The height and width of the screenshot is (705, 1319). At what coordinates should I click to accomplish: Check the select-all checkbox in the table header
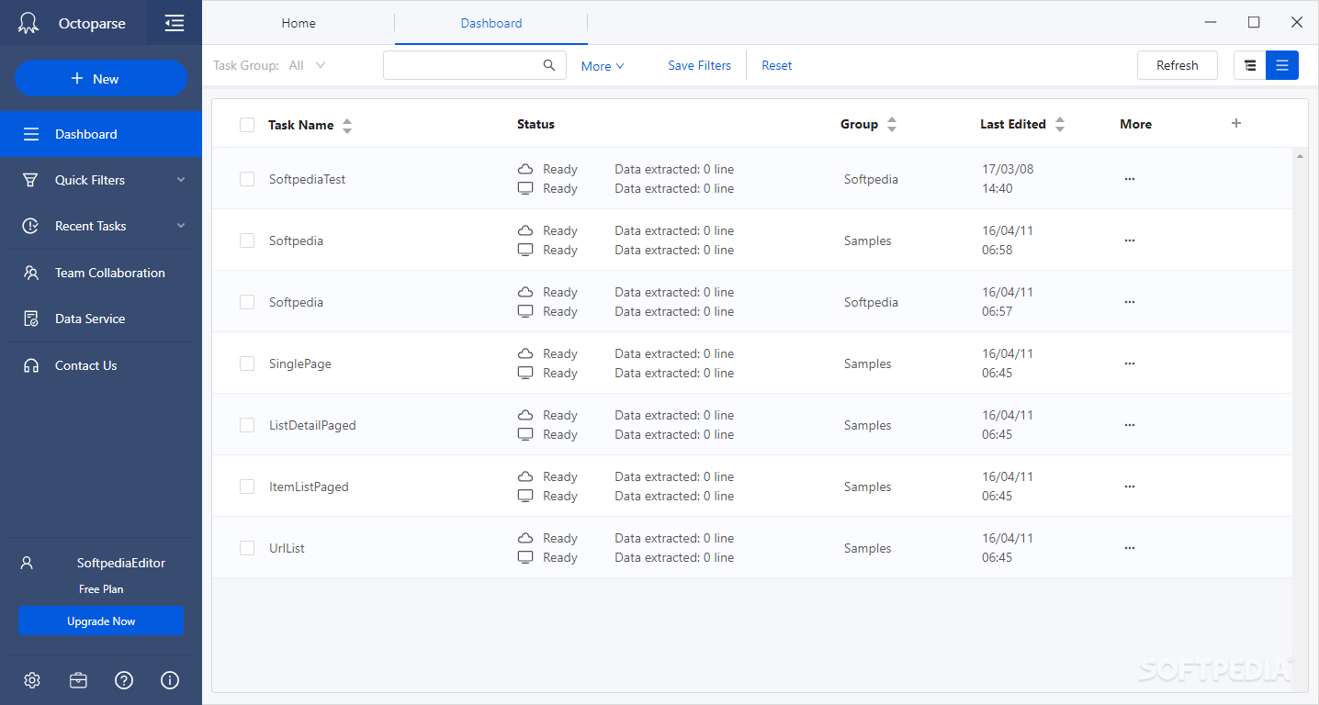(246, 124)
